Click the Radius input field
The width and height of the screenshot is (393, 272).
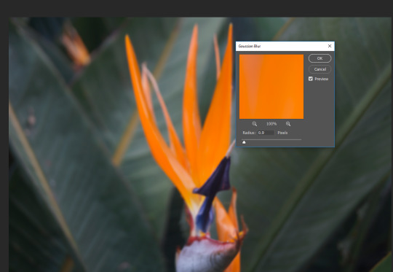(x=266, y=133)
